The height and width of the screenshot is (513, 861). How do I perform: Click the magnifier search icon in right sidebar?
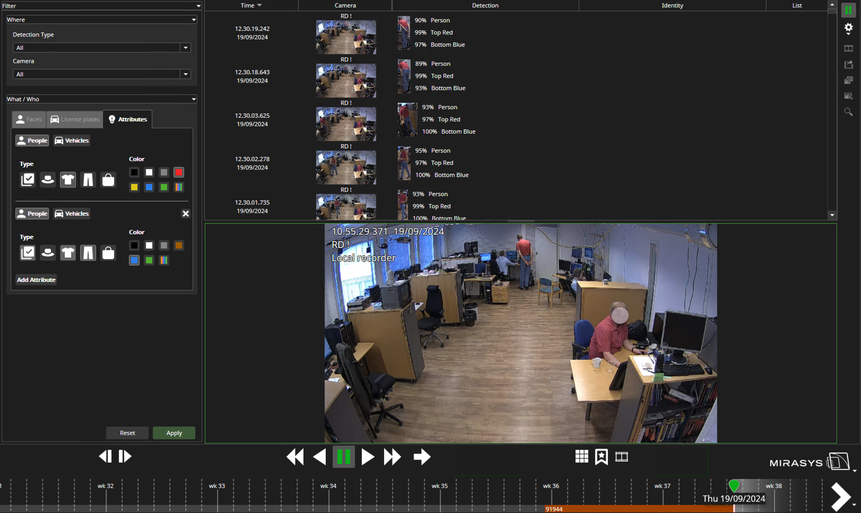pyautogui.click(x=848, y=112)
